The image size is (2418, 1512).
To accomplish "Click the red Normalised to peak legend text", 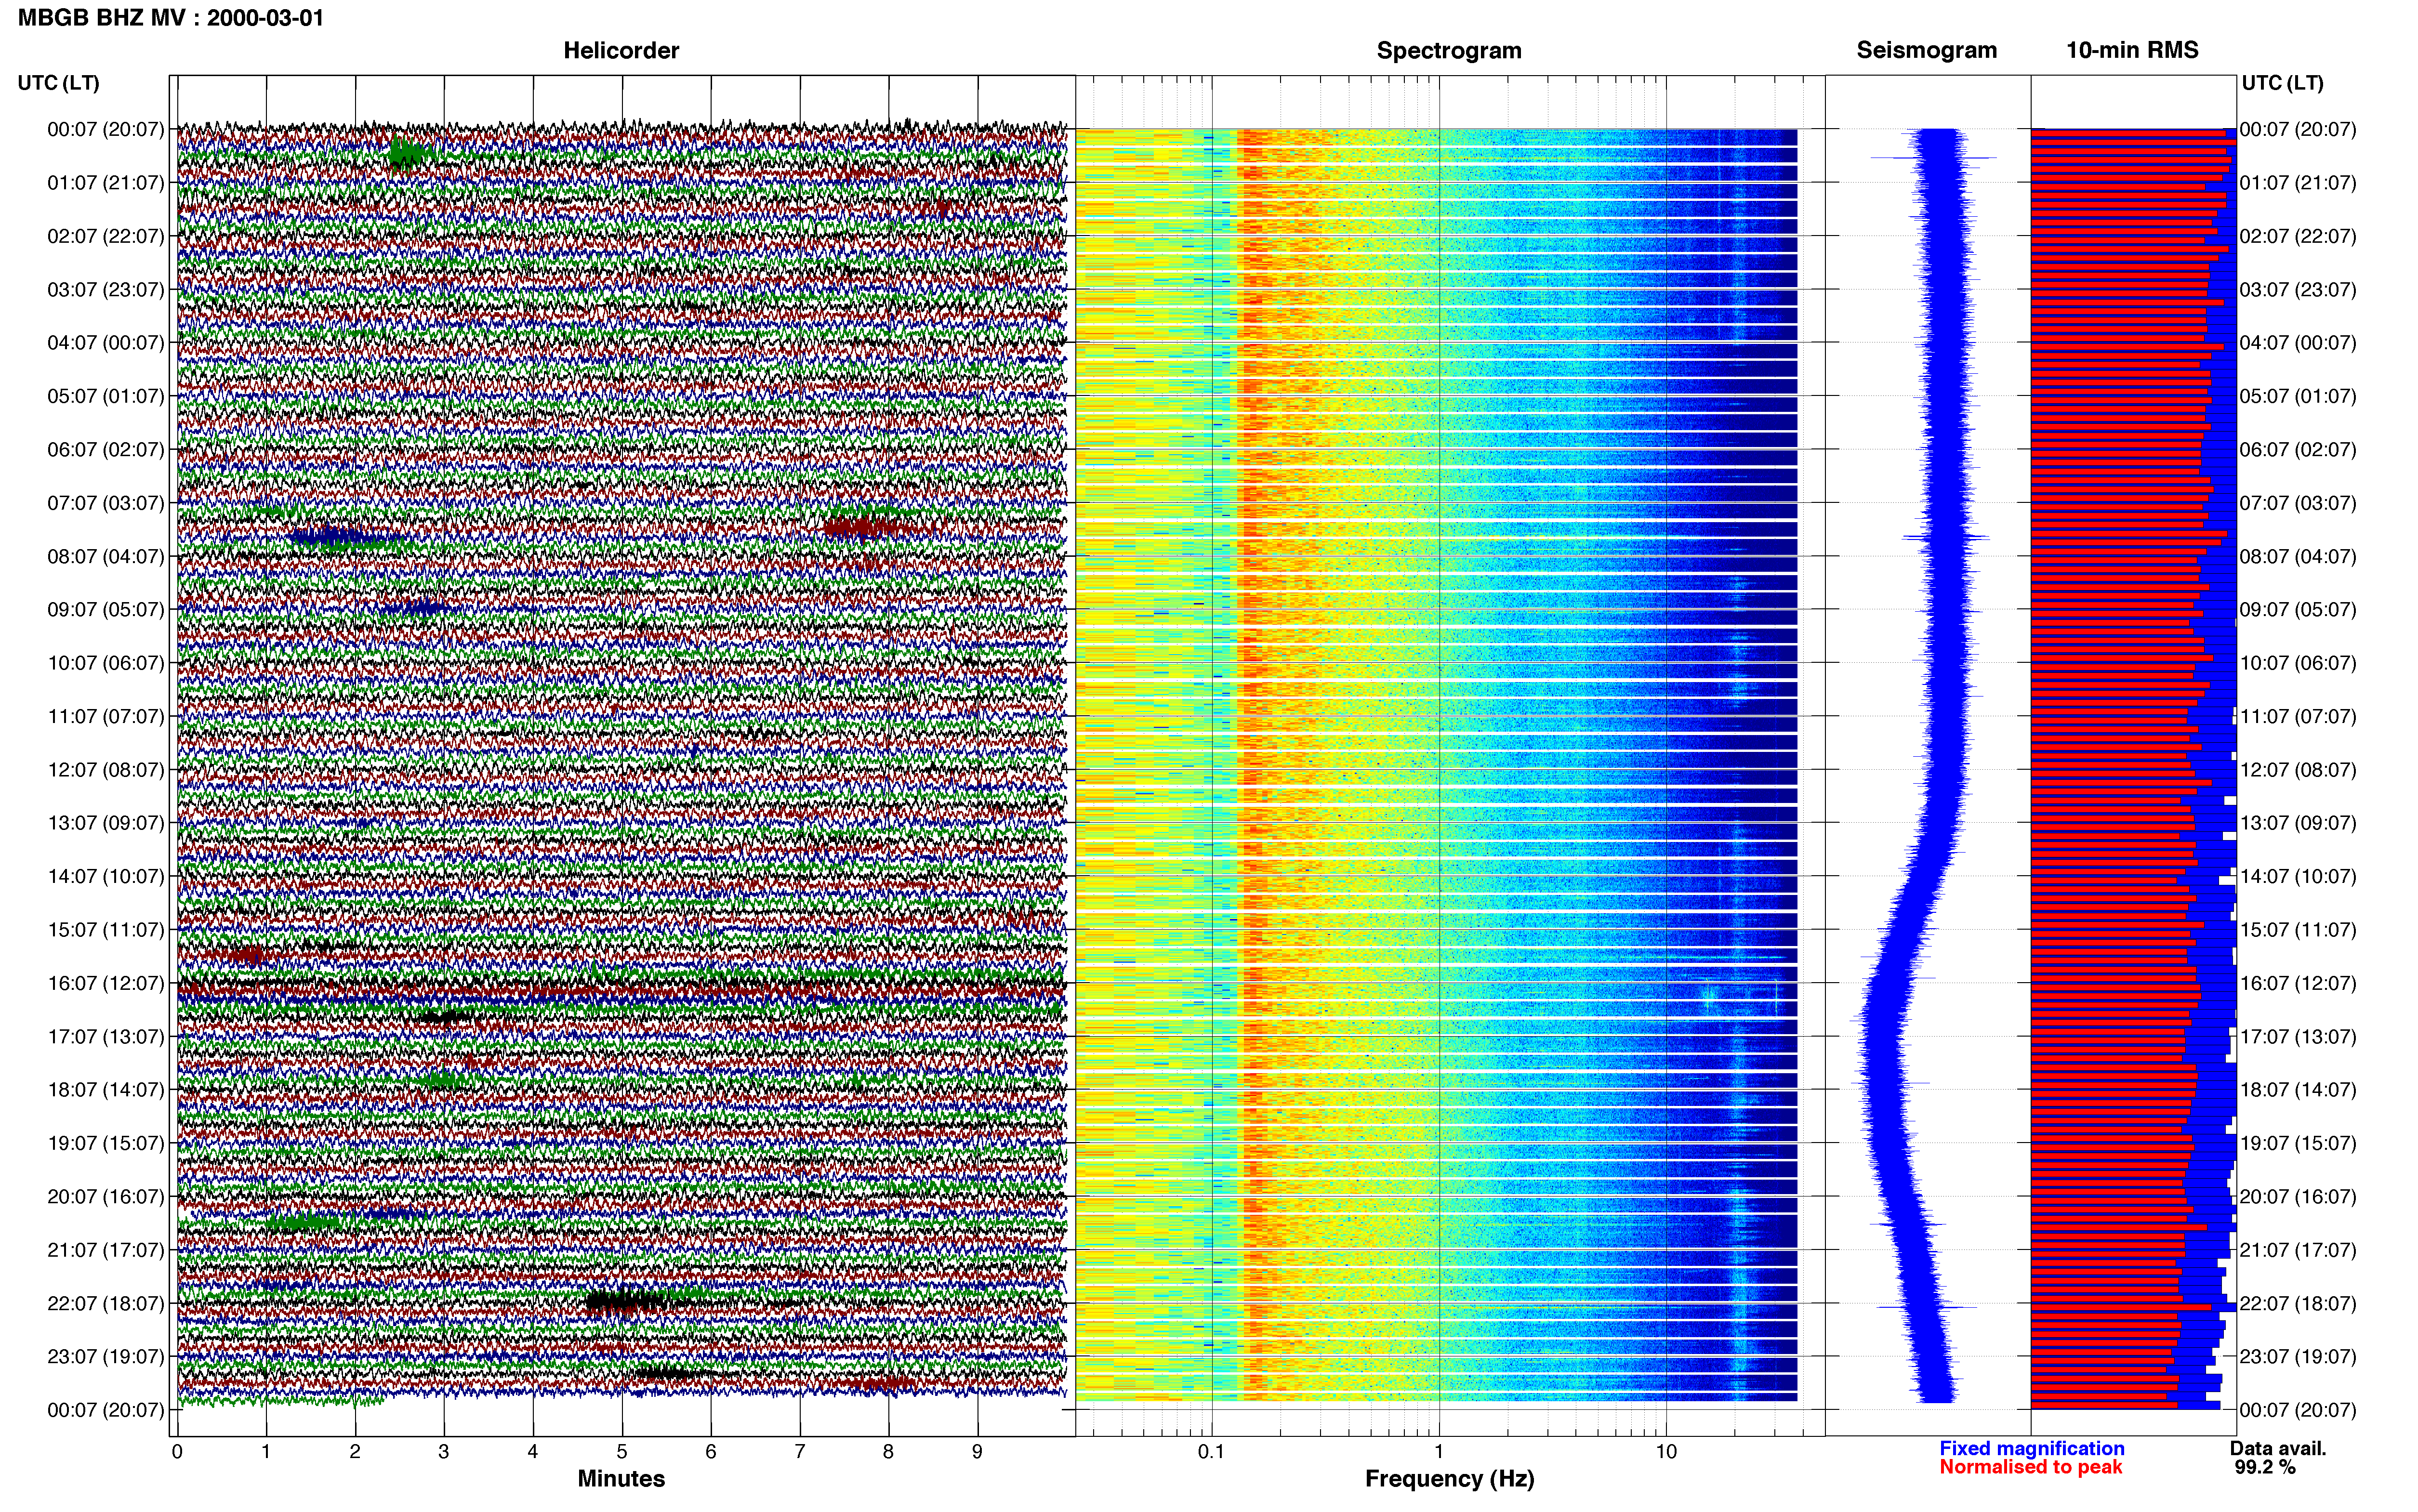I will pos(2031,1467).
